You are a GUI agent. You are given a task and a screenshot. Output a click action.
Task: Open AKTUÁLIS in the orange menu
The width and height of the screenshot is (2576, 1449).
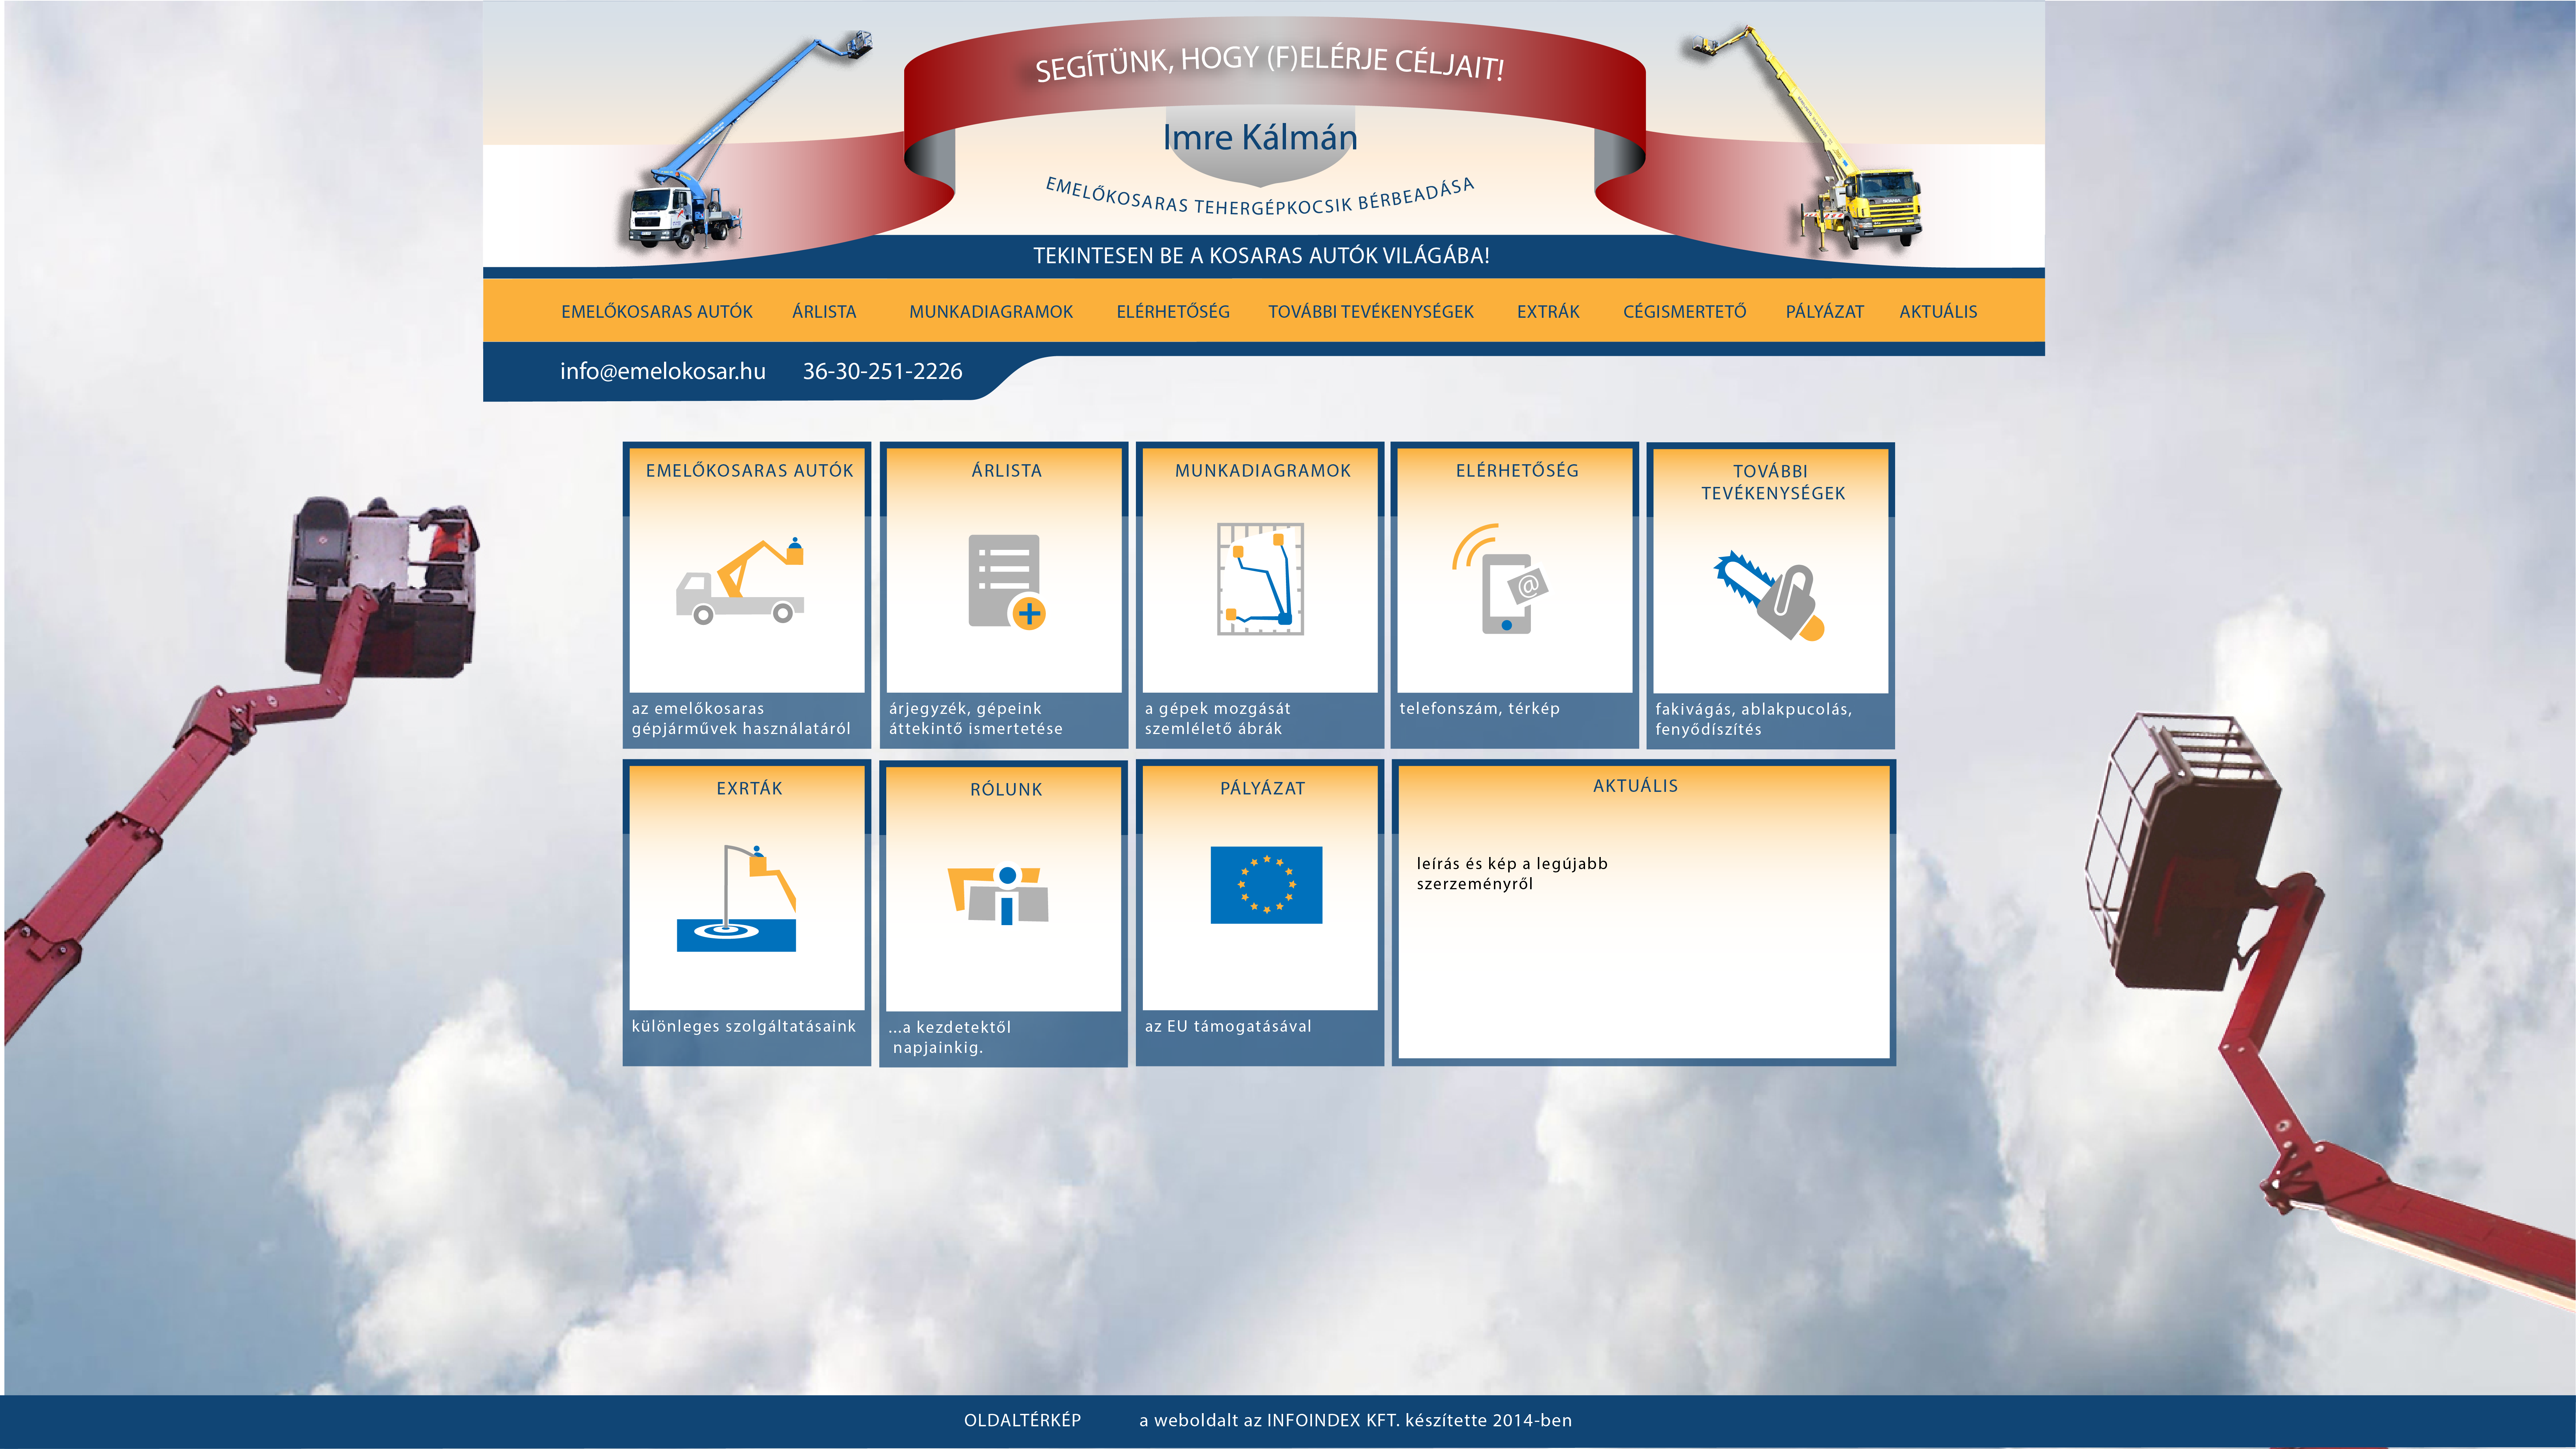click(x=1938, y=311)
